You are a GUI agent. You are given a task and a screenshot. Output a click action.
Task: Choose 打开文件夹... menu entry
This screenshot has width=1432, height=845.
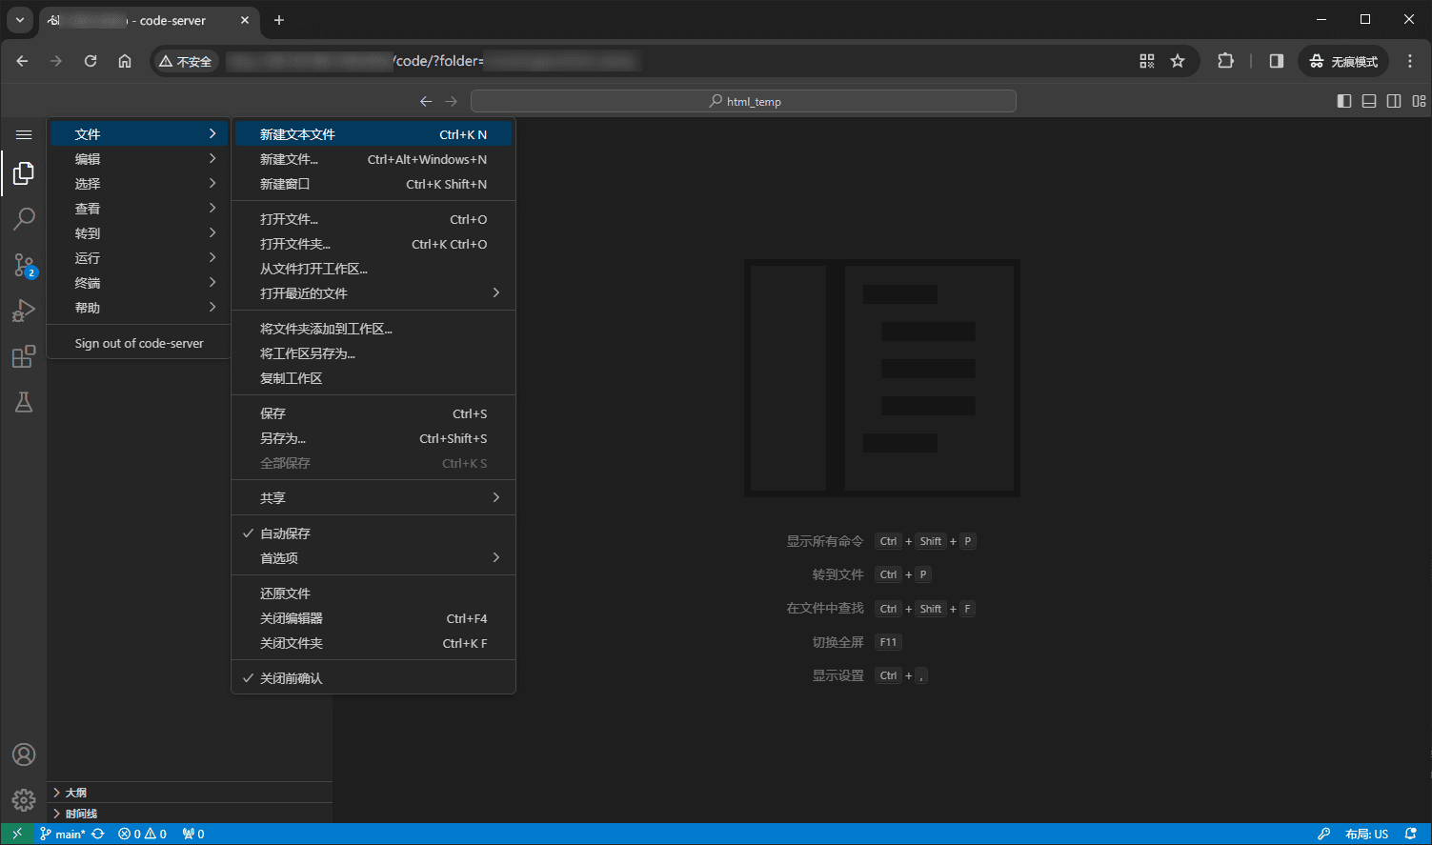[x=373, y=244]
